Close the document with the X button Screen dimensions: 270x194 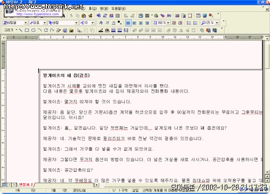267,9
